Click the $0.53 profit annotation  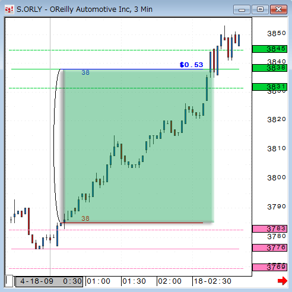[x=191, y=65]
